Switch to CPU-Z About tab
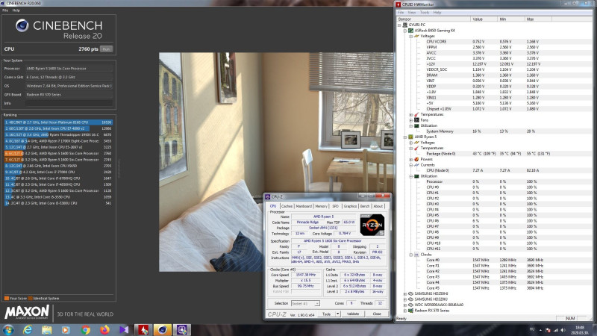The width and height of the screenshot is (597, 336). click(378, 206)
